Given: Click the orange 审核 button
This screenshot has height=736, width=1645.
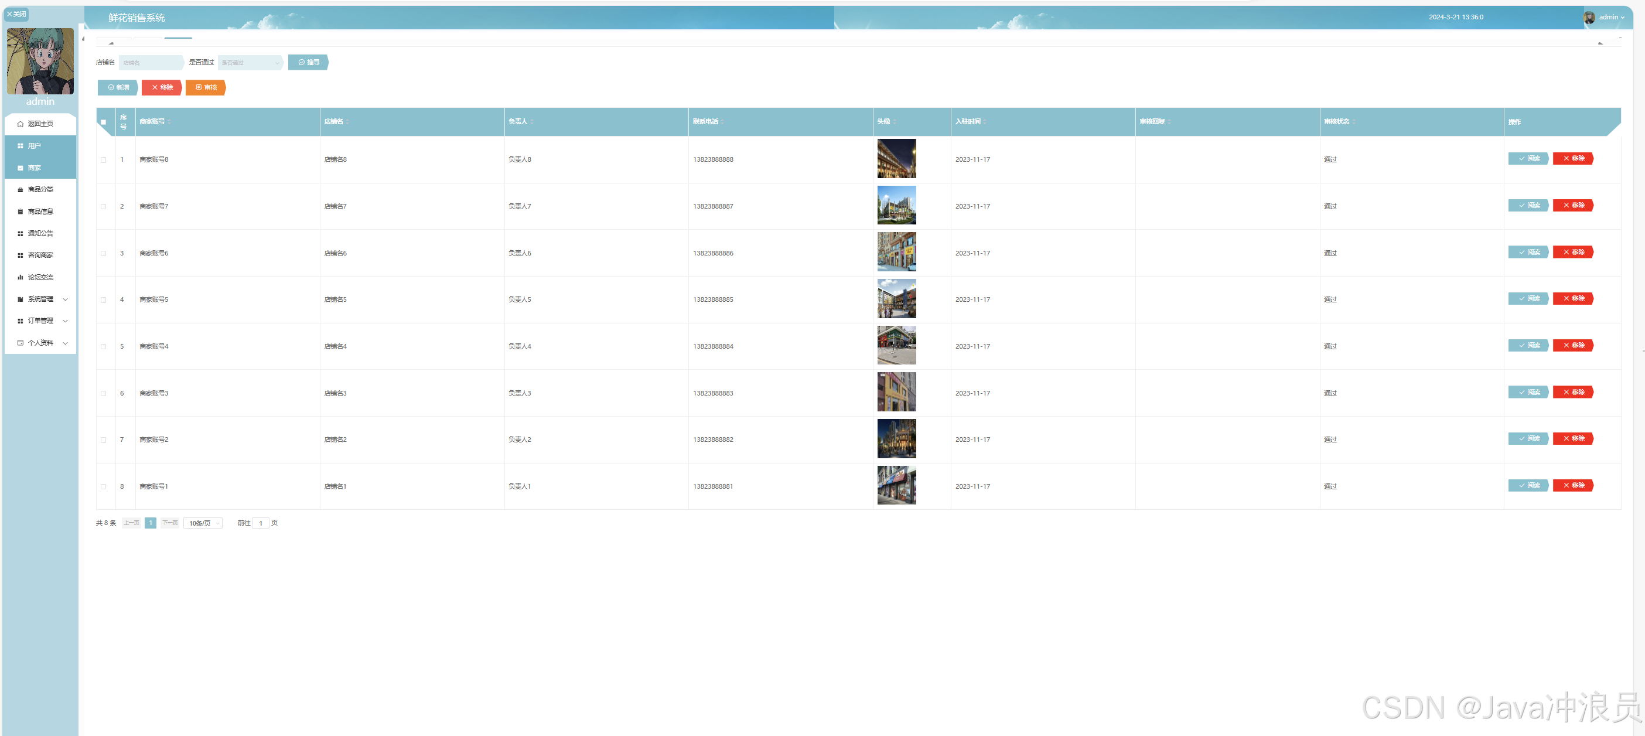Looking at the screenshot, I should 206,87.
